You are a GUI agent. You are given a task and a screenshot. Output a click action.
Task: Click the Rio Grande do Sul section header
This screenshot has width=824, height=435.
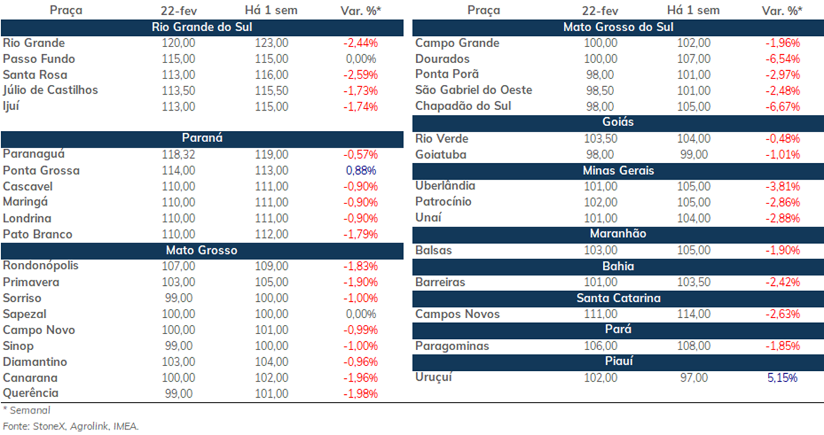[202, 28]
